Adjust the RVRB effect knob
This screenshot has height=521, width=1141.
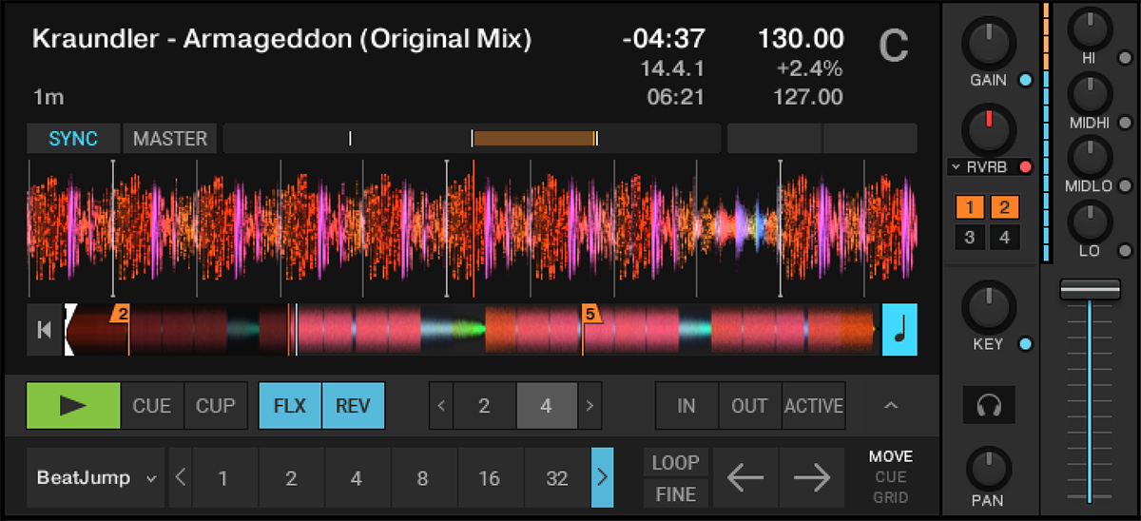point(988,130)
